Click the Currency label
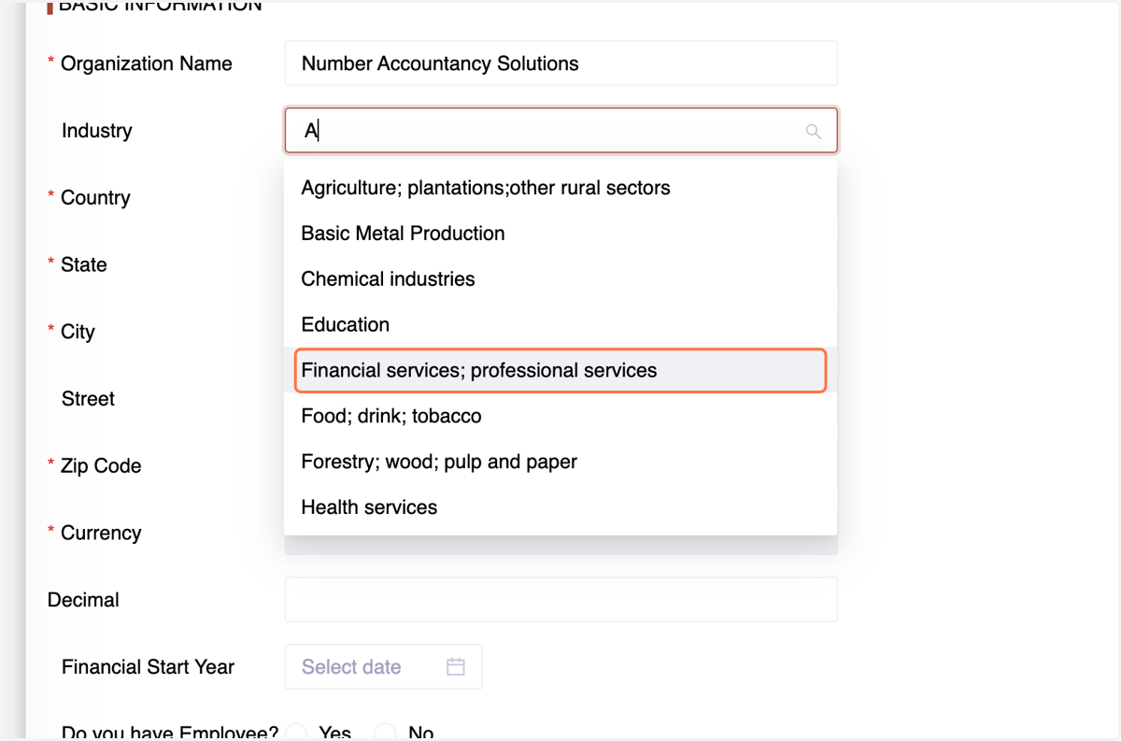1121x741 pixels. pyautogui.click(x=101, y=534)
